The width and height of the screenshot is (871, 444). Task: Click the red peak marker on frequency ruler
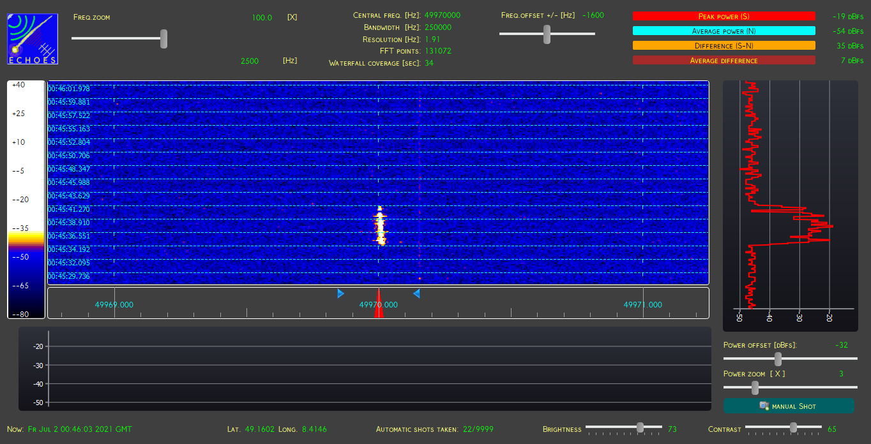(379, 303)
